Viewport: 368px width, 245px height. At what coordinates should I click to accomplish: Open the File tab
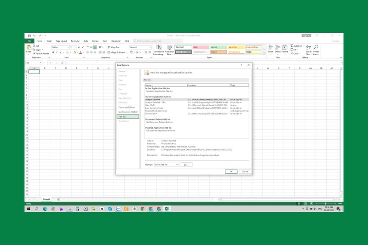(x=29, y=41)
